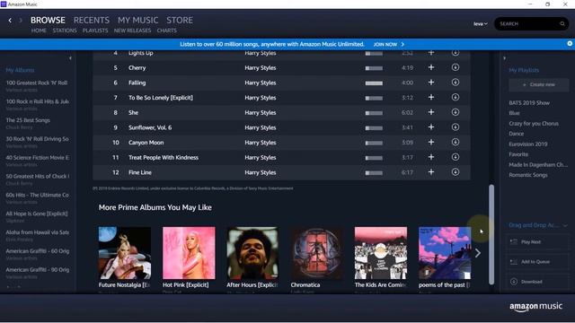The image size is (575, 323).
Task: Select the BROWSE tab
Action: tap(48, 20)
